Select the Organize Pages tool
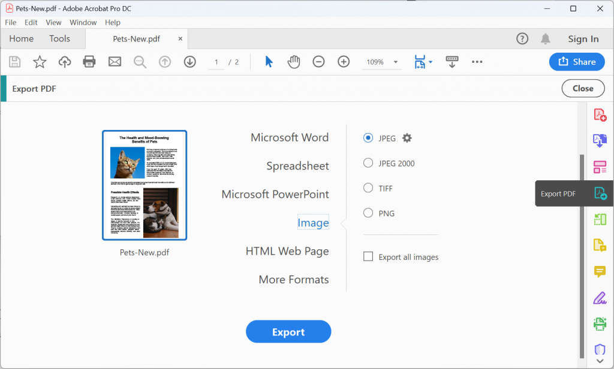This screenshot has height=369, width=614. [x=600, y=167]
